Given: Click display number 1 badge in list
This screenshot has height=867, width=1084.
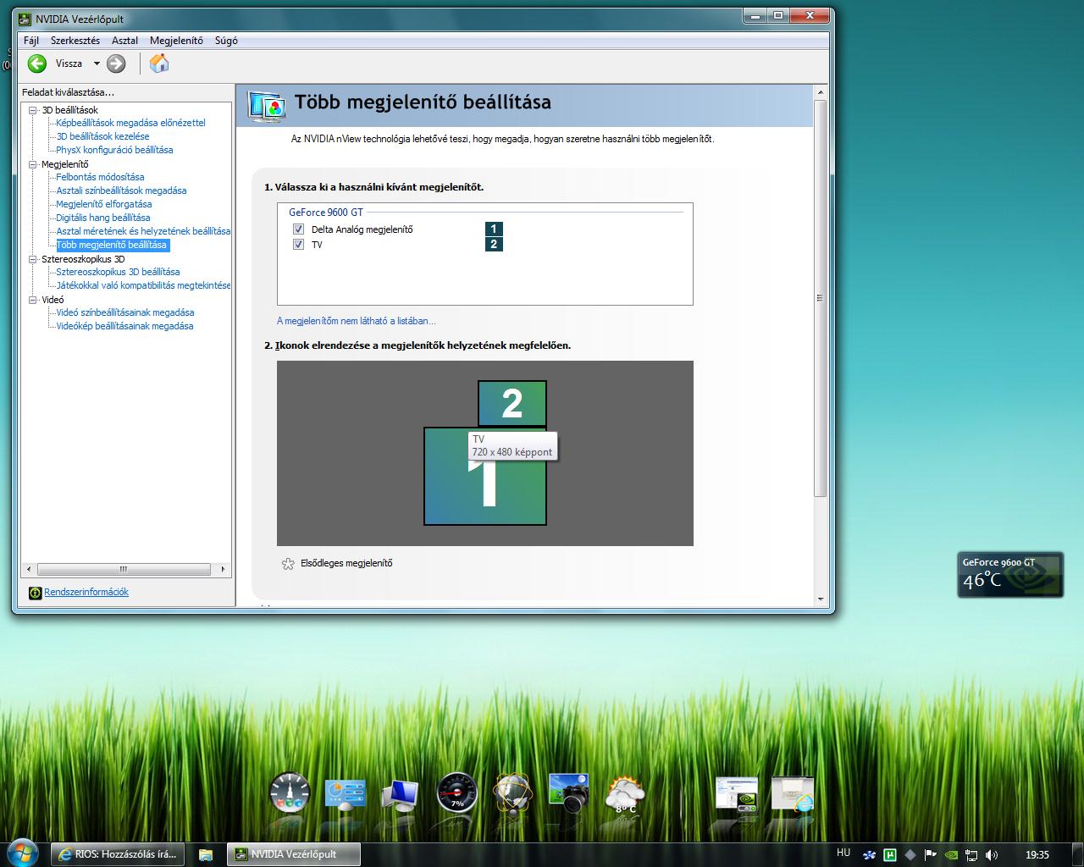Looking at the screenshot, I should tap(494, 229).
